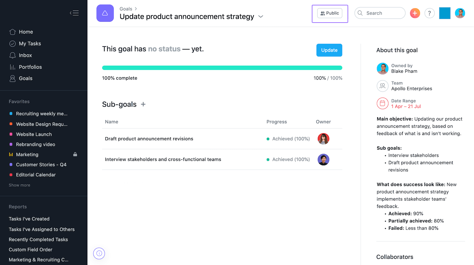Viewport: 474px width, 265px height.
Task: Toggle the Public privacy setting button
Action: coord(330,13)
